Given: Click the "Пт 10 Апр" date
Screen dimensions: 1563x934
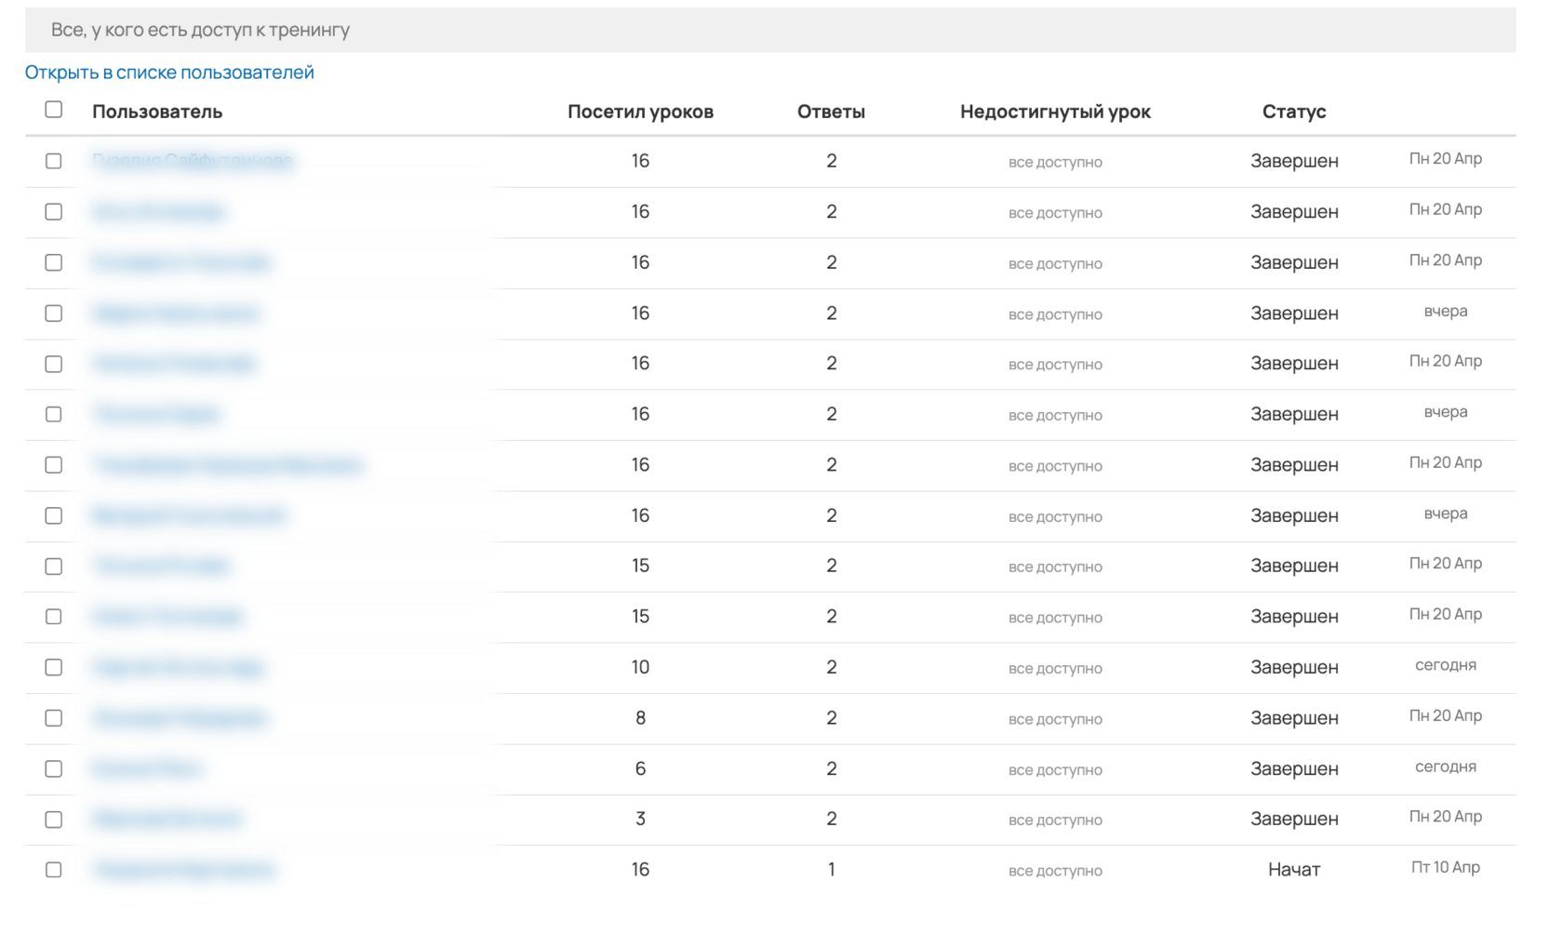Looking at the screenshot, I should pos(1445,868).
